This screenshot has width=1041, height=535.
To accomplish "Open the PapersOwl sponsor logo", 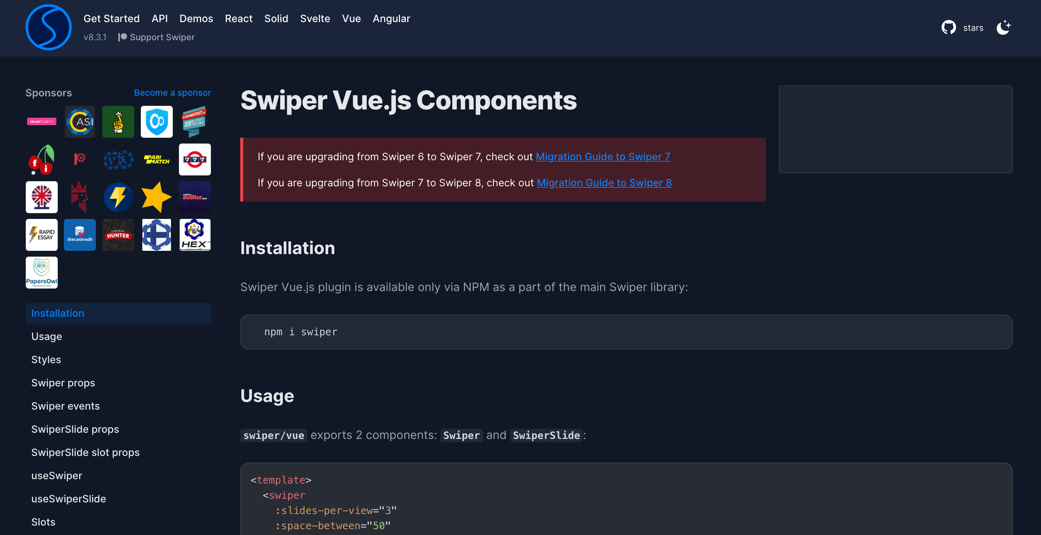I will (x=42, y=272).
